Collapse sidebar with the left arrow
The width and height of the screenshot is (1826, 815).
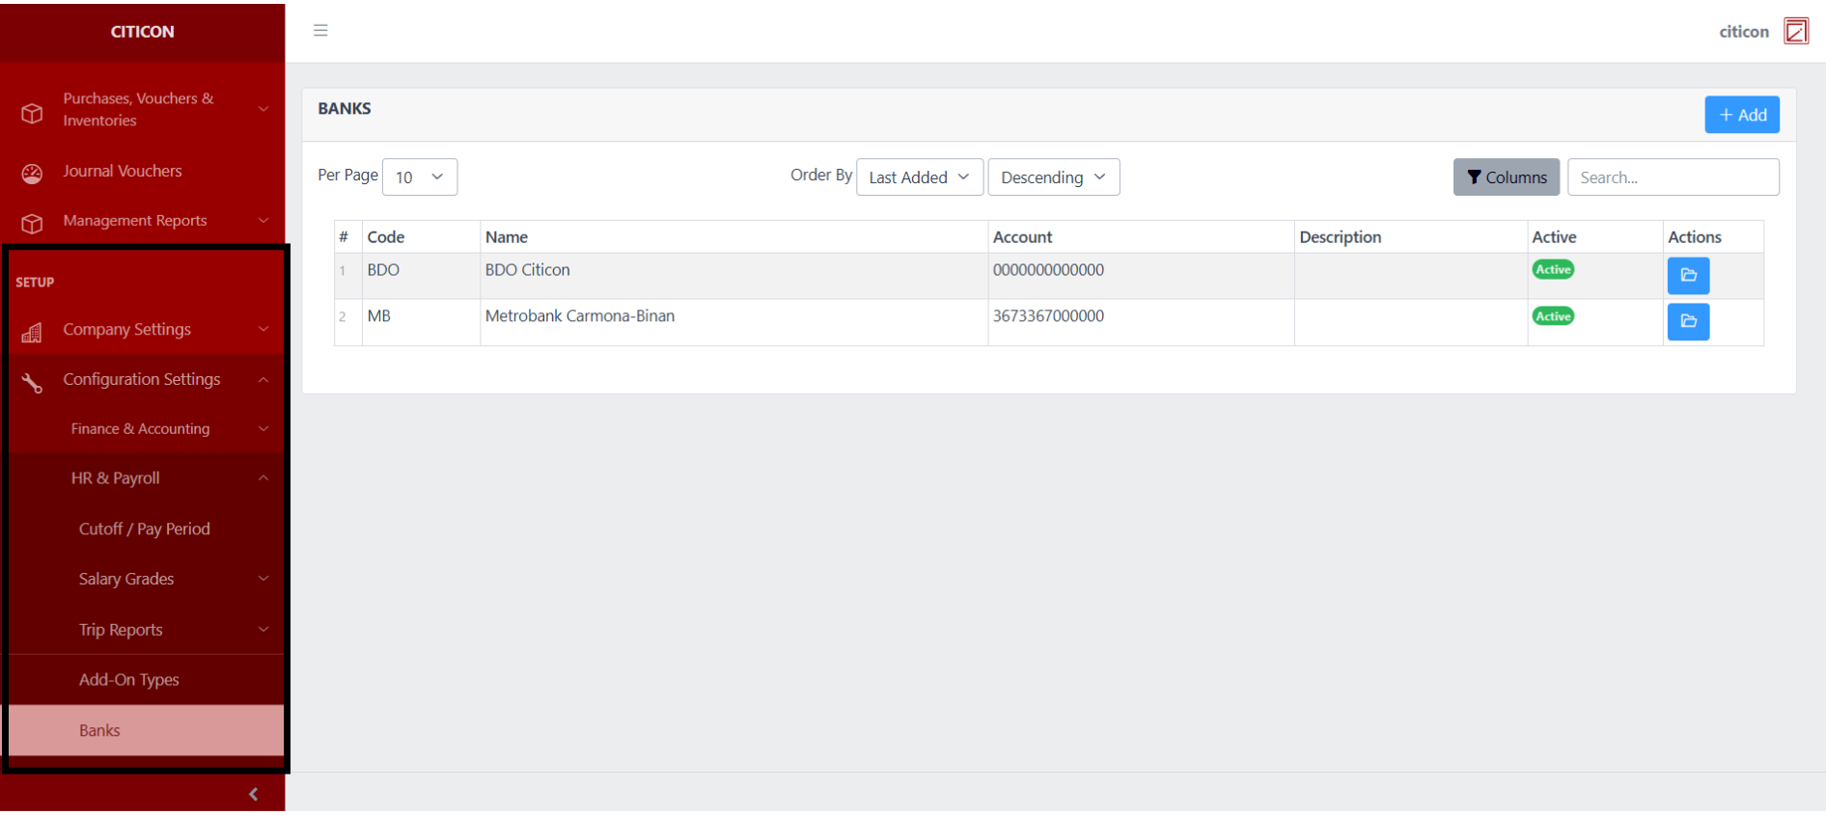[253, 794]
